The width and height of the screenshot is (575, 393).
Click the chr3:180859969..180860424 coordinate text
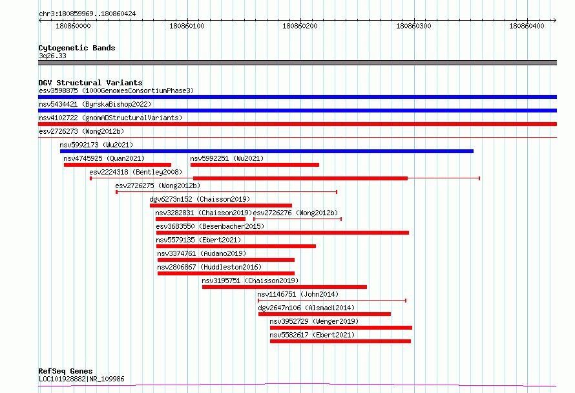87,14
